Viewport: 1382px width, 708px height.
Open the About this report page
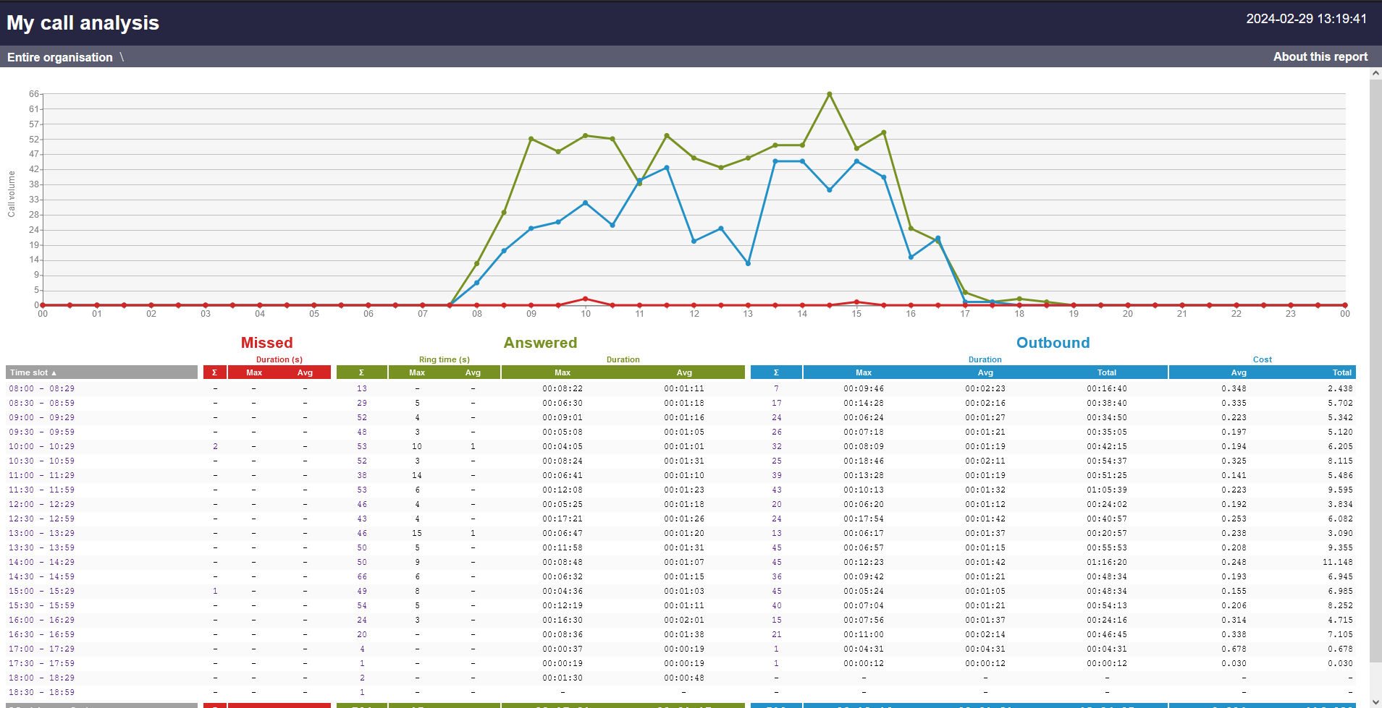click(1319, 56)
